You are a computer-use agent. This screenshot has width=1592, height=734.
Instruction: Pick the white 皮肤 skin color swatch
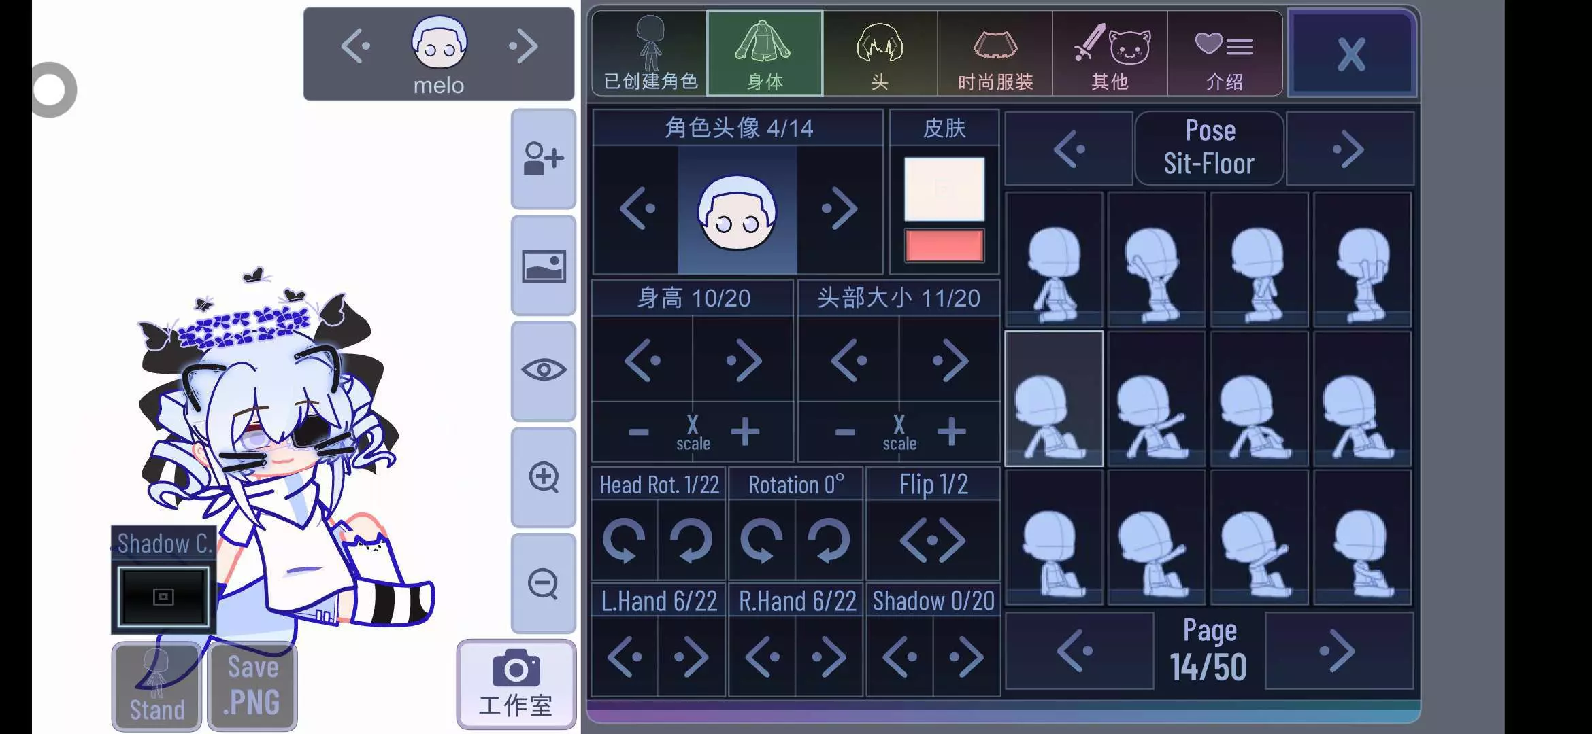click(x=944, y=189)
